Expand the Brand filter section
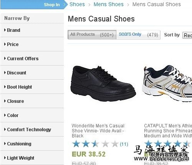The image size is (192, 165). coord(32,30)
